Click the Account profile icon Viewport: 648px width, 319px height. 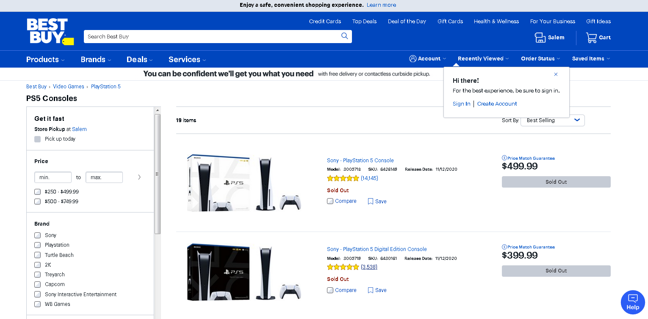click(413, 59)
